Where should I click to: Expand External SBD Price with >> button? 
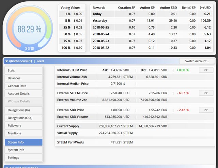[x=206, y=110]
